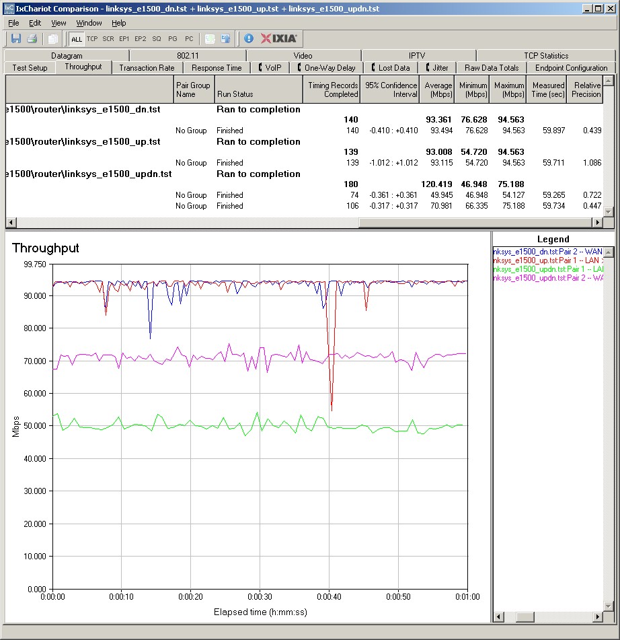This screenshot has height=640, width=620.
Task: Select the Throughput tab
Action: pos(83,67)
